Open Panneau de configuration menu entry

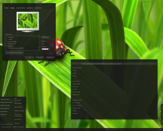tap(18, 115)
